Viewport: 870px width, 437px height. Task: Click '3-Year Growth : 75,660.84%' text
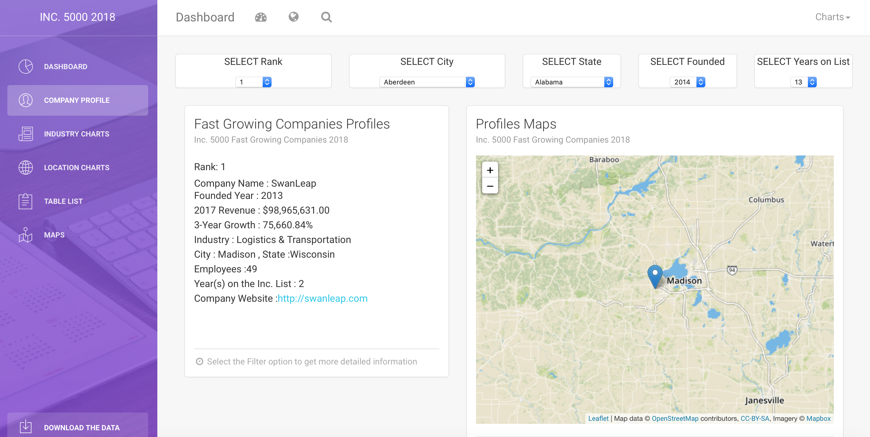click(x=253, y=225)
